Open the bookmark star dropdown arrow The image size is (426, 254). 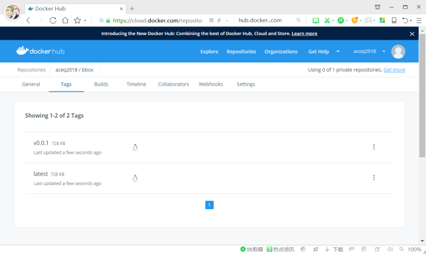tap(85, 20)
